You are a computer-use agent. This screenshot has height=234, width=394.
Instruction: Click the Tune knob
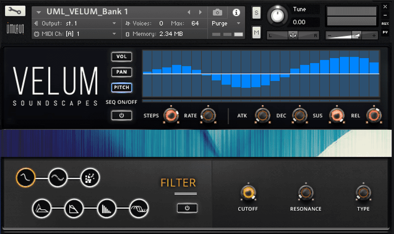pos(277,16)
